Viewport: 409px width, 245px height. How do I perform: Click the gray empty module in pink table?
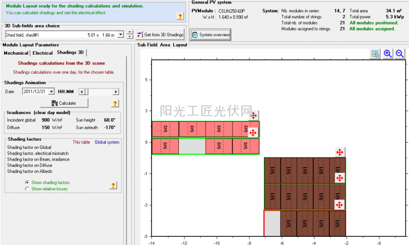[x=192, y=146]
